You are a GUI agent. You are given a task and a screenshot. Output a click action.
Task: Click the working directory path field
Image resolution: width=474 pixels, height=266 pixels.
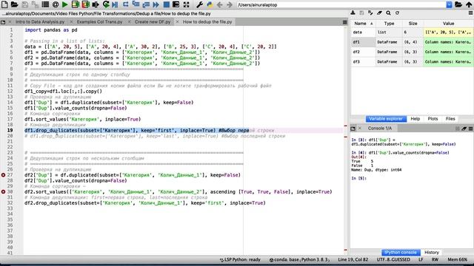[341, 5]
